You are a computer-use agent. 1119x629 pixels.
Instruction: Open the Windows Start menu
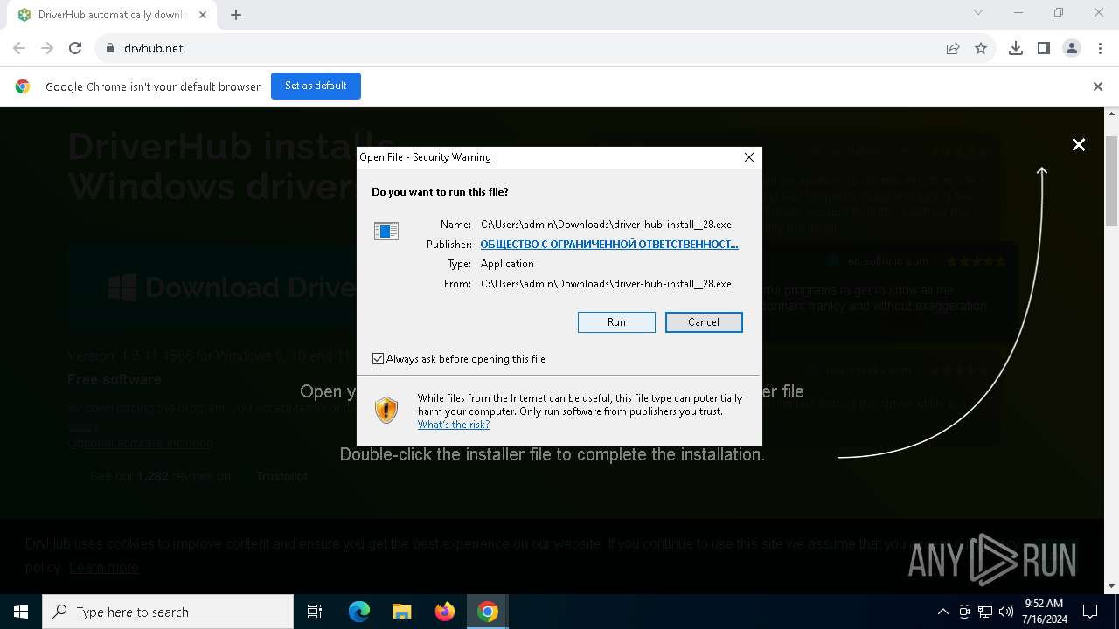tap(21, 612)
